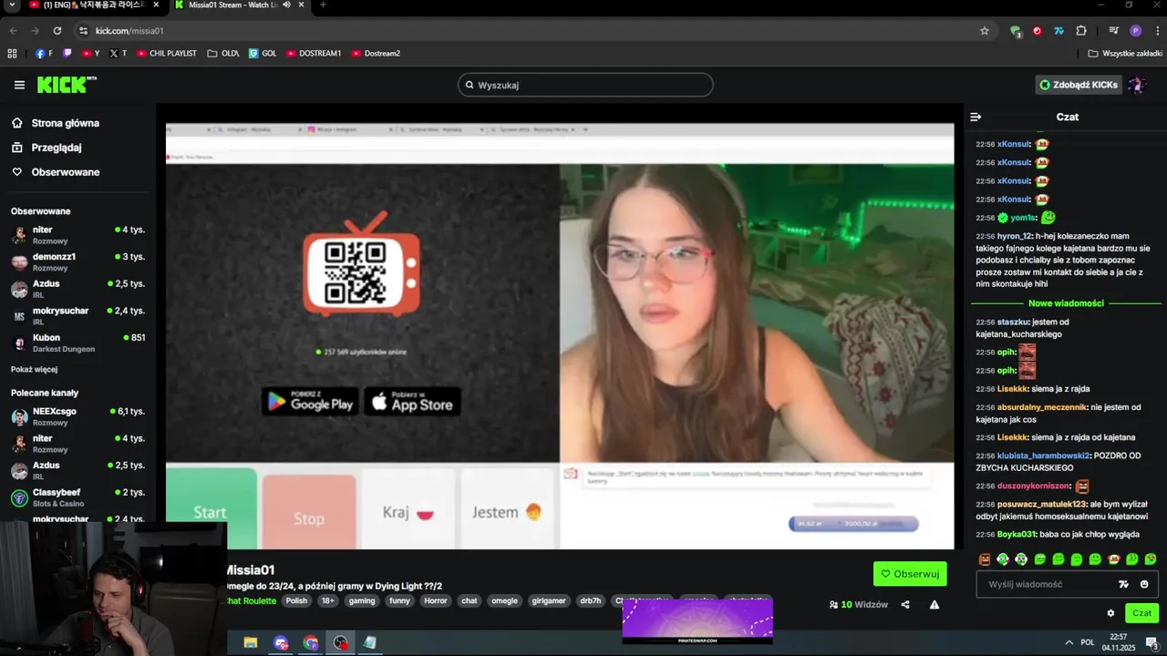The width and height of the screenshot is (1167, 656).
Task: Send message with Czat button
Action: (1141, 613)
